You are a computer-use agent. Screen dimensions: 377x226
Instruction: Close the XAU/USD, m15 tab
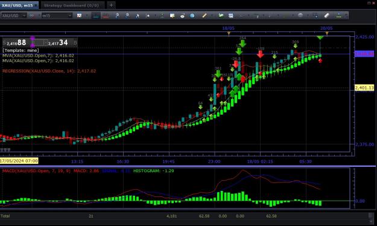[x=36, y=5]
